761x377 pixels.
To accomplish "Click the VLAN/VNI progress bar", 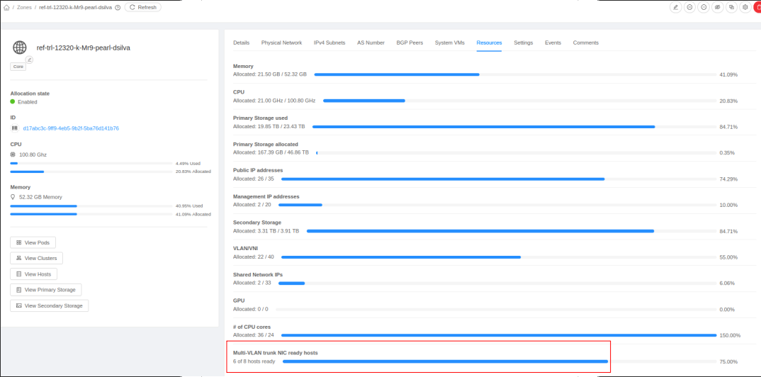I will point(498,257).
